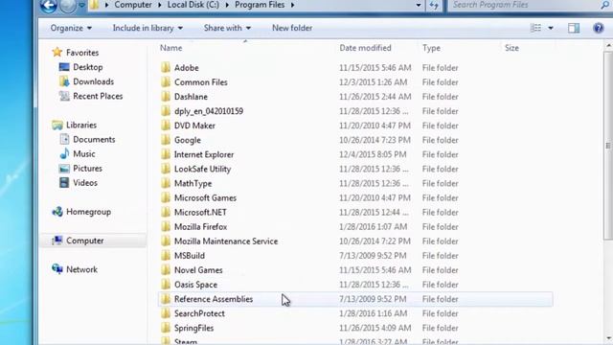613x345 pixels.
Task: Click the Change your view icon
Action: click(536, 28)
